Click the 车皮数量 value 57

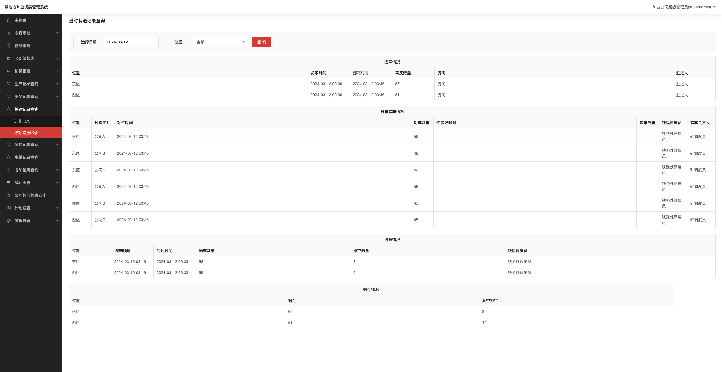point(397,84)
